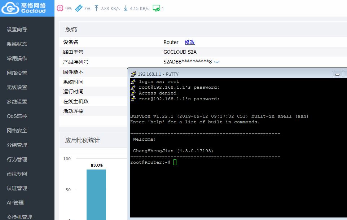Minimize the PuTTY window
This screenshot has width=347, height=220.
coord(337,74)
